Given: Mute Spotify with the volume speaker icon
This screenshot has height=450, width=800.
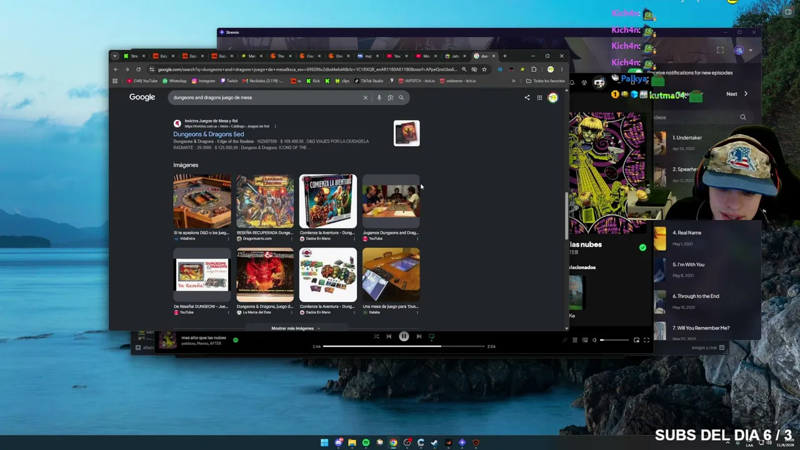Looking at the screenshot, I should pos(594,340).
